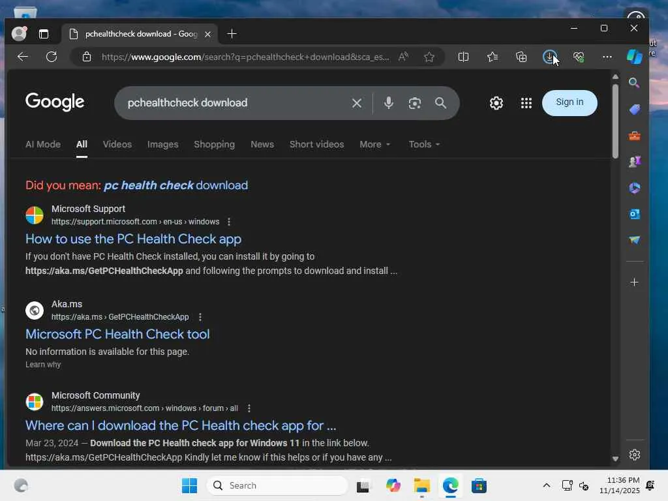Screen dimensions: 668x501
Task: Switch to Videos tab
Action: click(x=117, y=144)
